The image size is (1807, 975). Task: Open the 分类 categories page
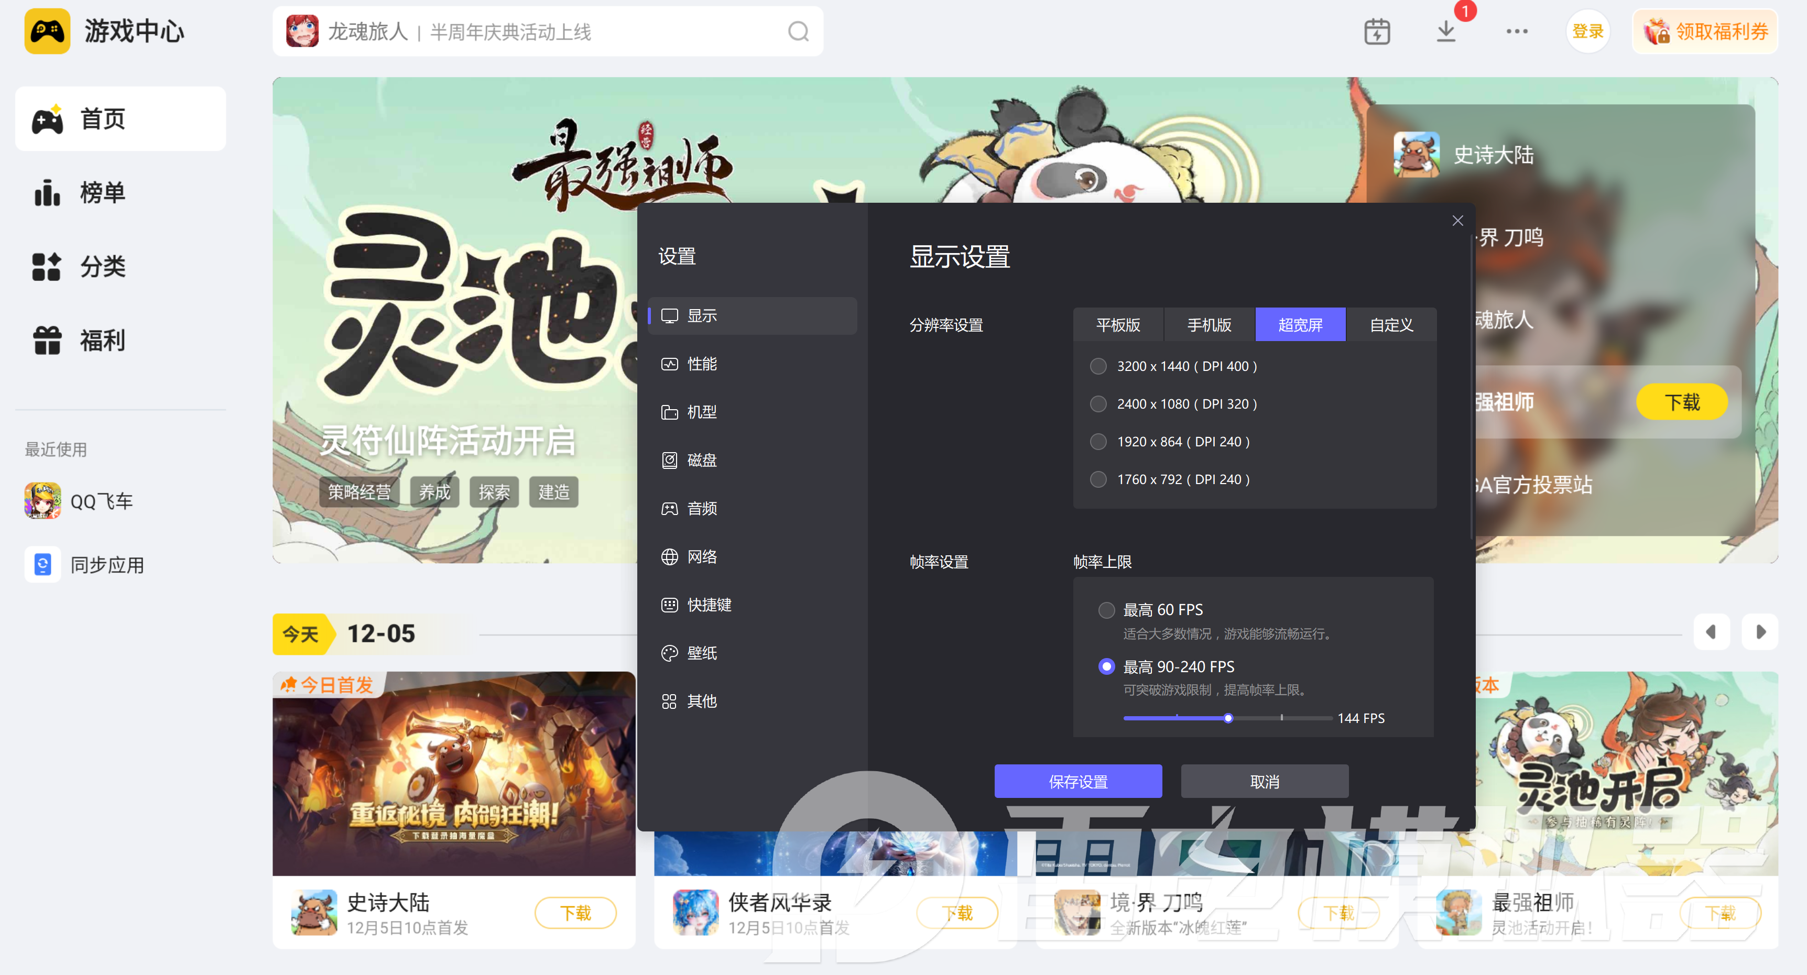pyautogui.click(x=102, y=266)
